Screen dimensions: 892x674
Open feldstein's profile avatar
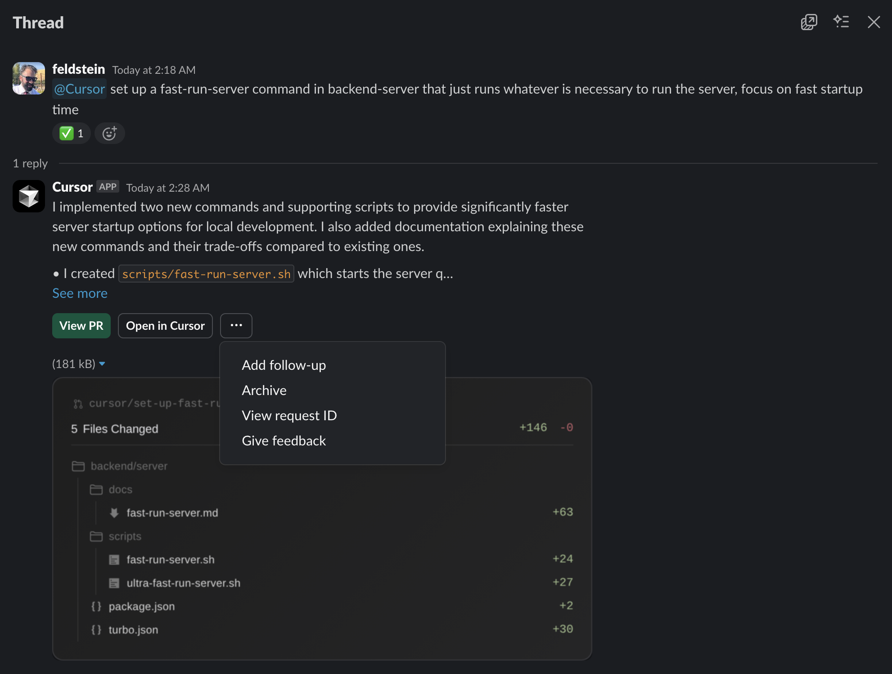tap(29, 78)
